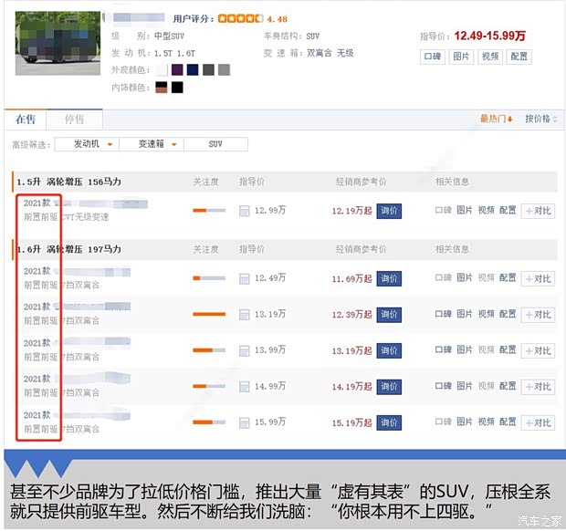Add the 12.49万 model to 对比
Image resolution: width=566 pixels, height=531 pixels.
coord(538,279)
